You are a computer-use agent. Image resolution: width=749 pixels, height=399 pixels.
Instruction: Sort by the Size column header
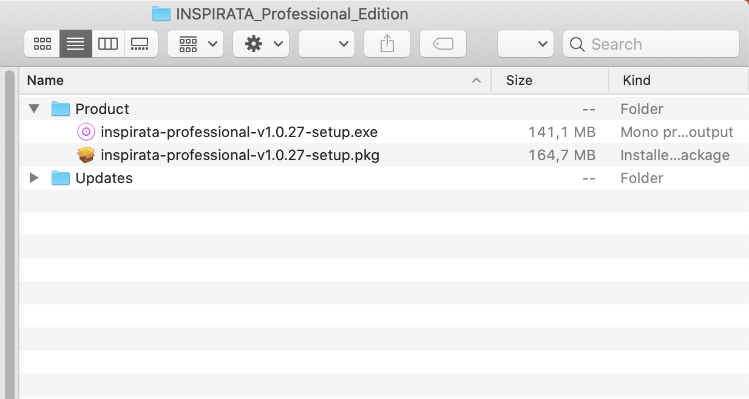tap(519, 80)
